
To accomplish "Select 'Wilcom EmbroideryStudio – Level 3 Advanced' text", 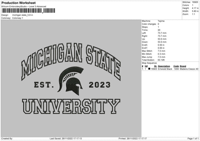I will (24, 7).
